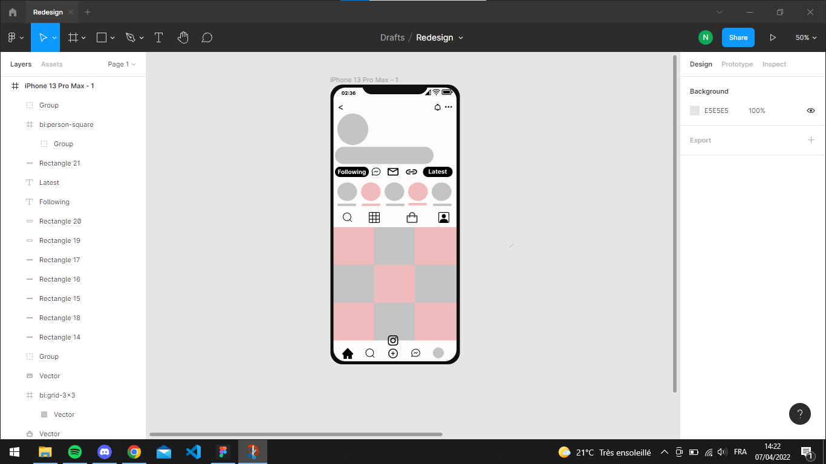Open the zoom level dropdown
Viewport: 826px width, 464px height.
click(805, 37)
